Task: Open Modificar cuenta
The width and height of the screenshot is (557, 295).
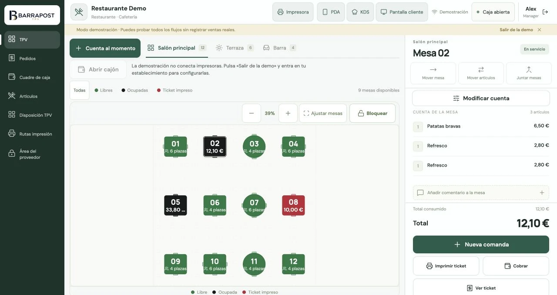Action: 481,98
